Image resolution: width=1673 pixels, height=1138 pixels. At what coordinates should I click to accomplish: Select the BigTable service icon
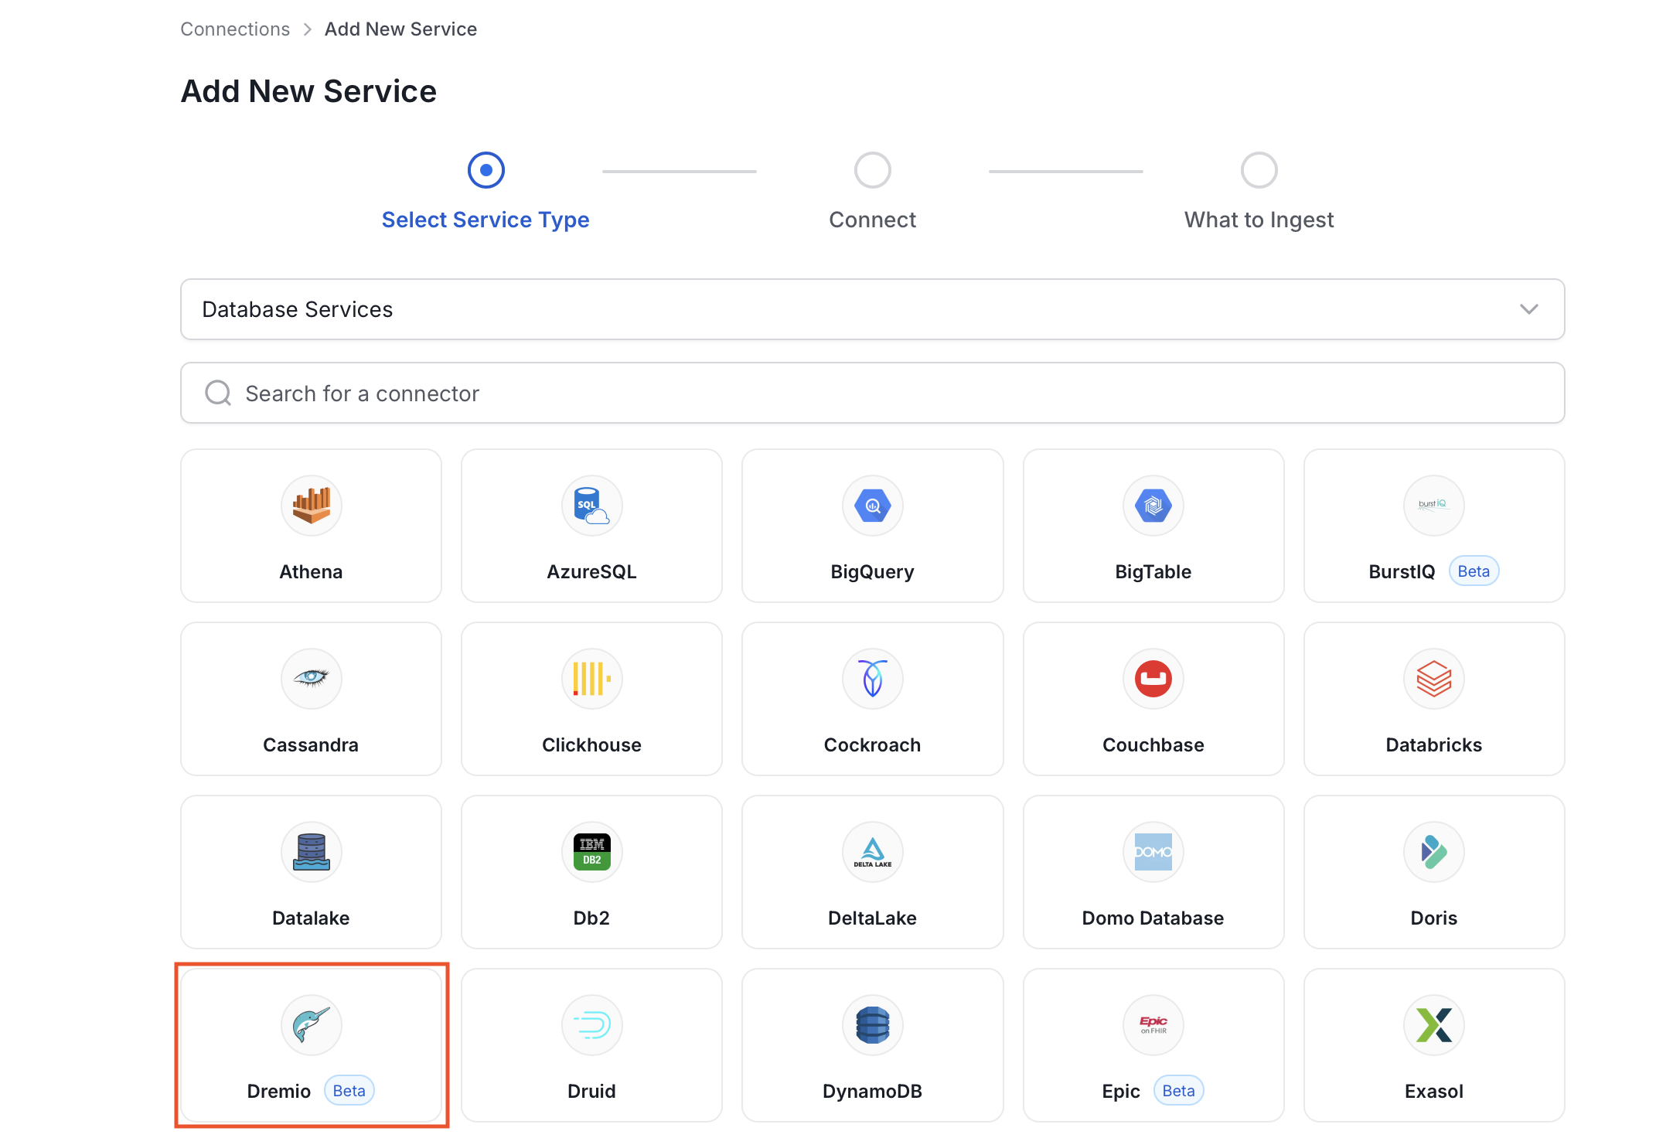click(1153, 506)
